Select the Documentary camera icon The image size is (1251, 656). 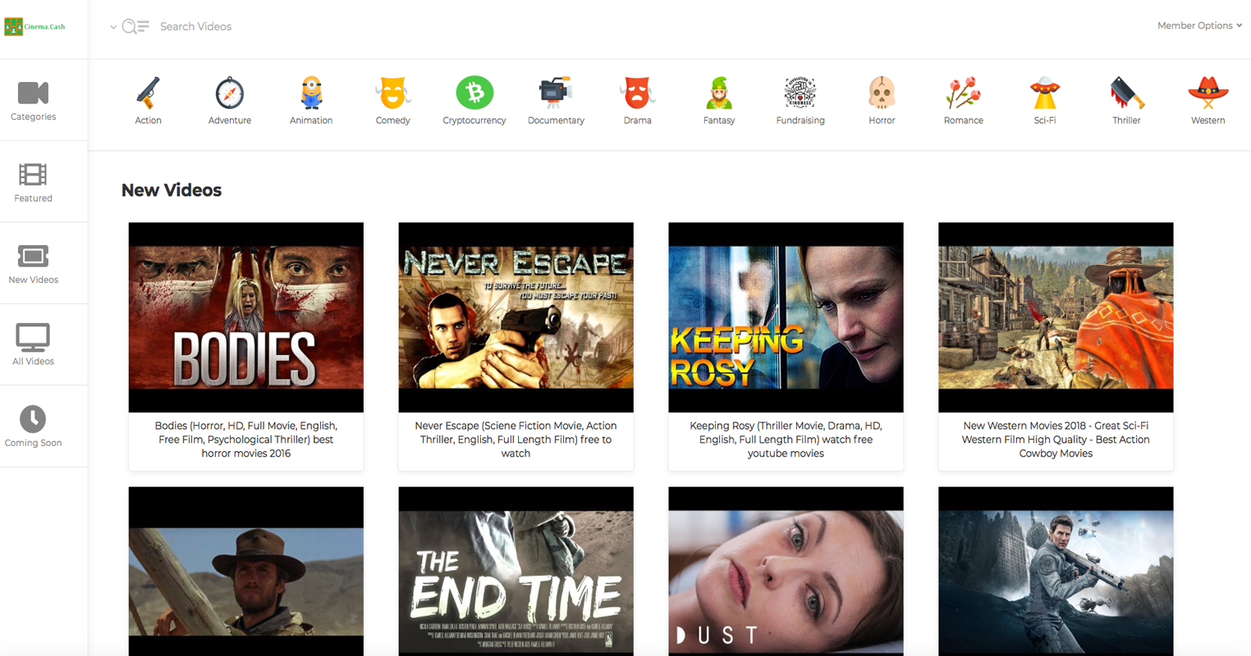click(556, 93)
